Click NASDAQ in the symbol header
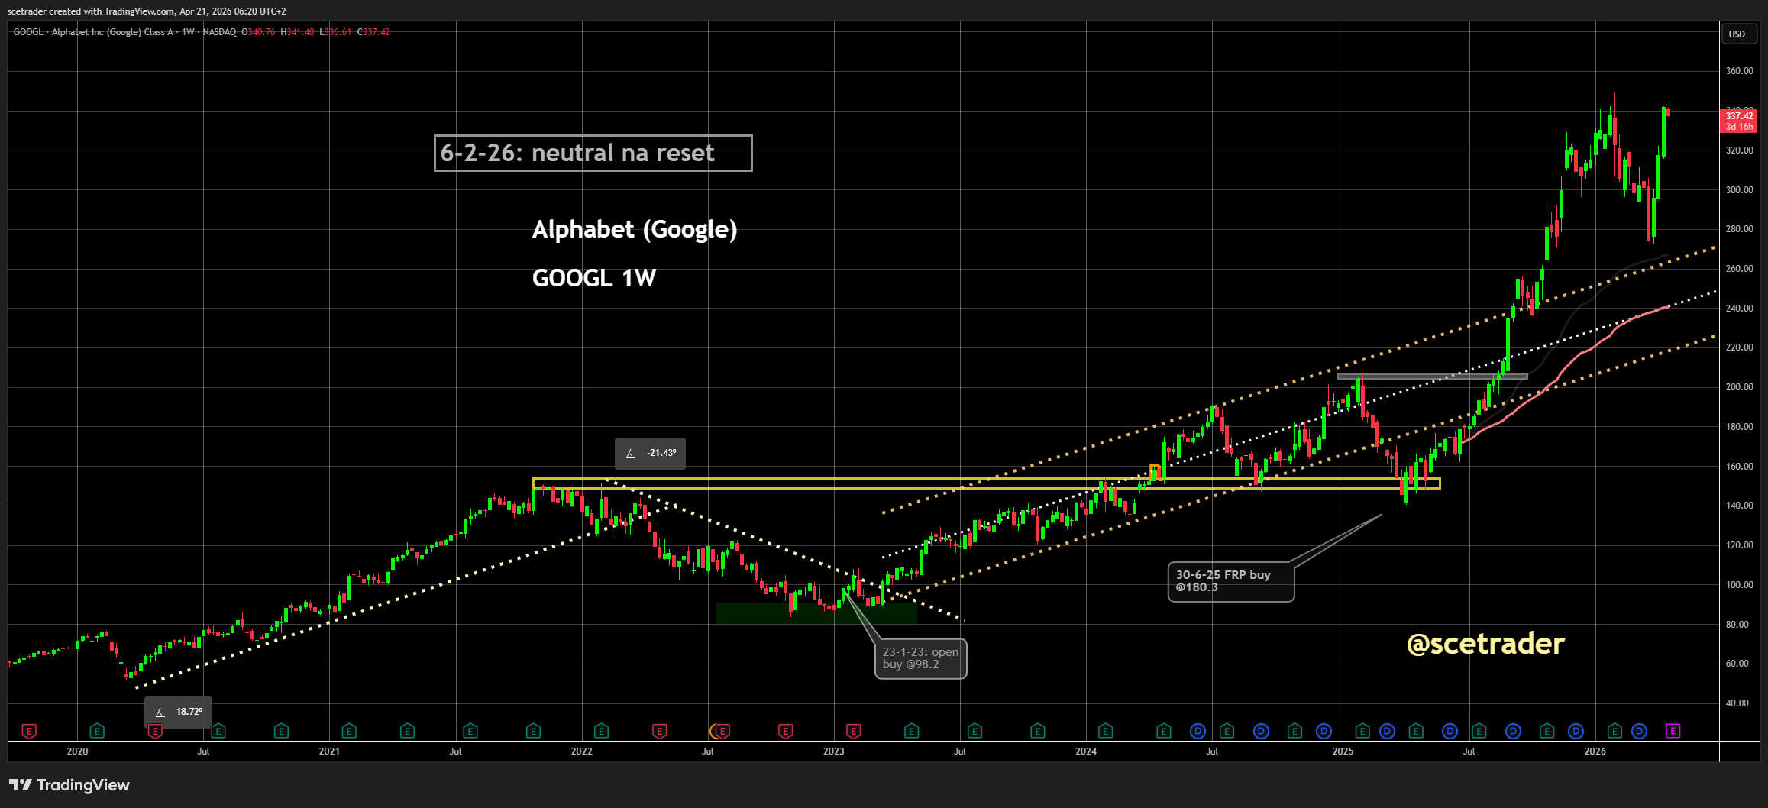This screenshot has height=808, width=1768. (219, 32)
